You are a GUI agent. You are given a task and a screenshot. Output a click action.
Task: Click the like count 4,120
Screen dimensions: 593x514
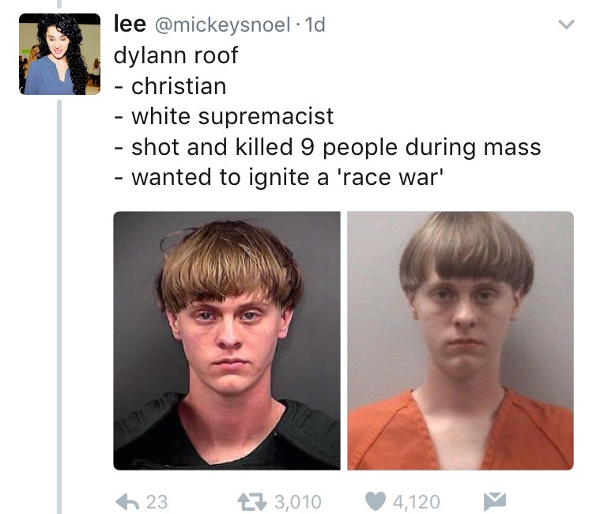pos(416,502)
